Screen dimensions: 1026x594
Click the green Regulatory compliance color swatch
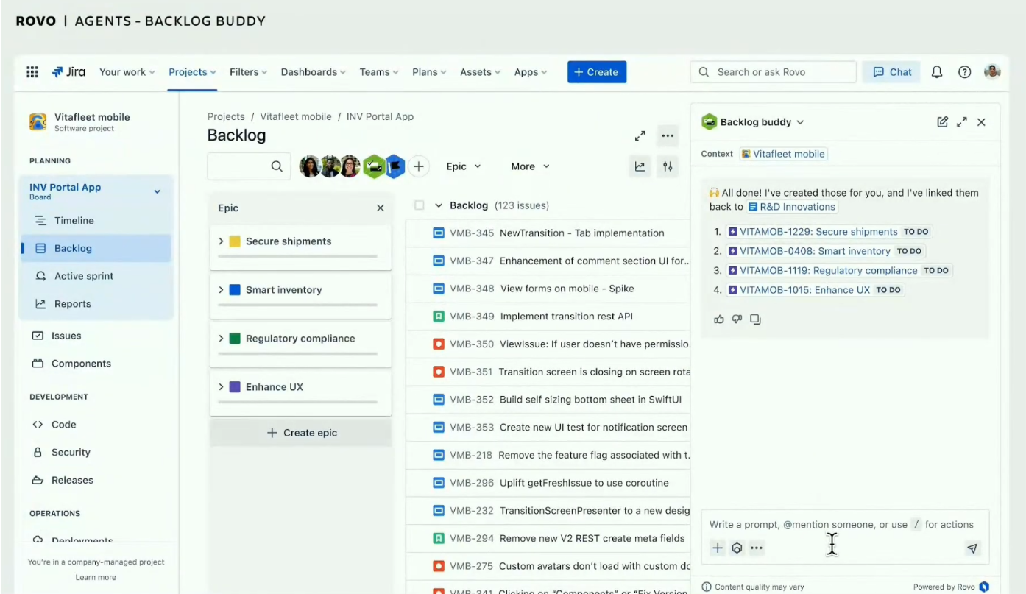(235, 339)
